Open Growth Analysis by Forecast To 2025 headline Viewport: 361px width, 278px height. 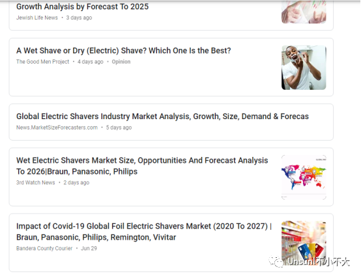(x=82, y=7)
